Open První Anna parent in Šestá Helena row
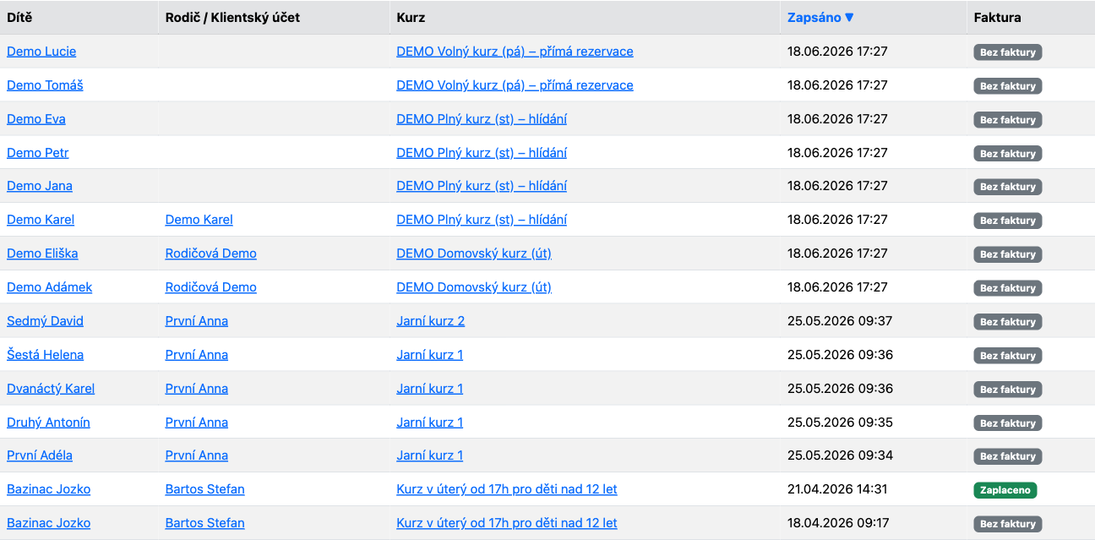1095x540 pixels. pos(197,355)
